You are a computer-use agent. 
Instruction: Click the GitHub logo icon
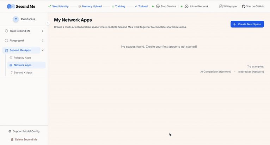point(244,6)
